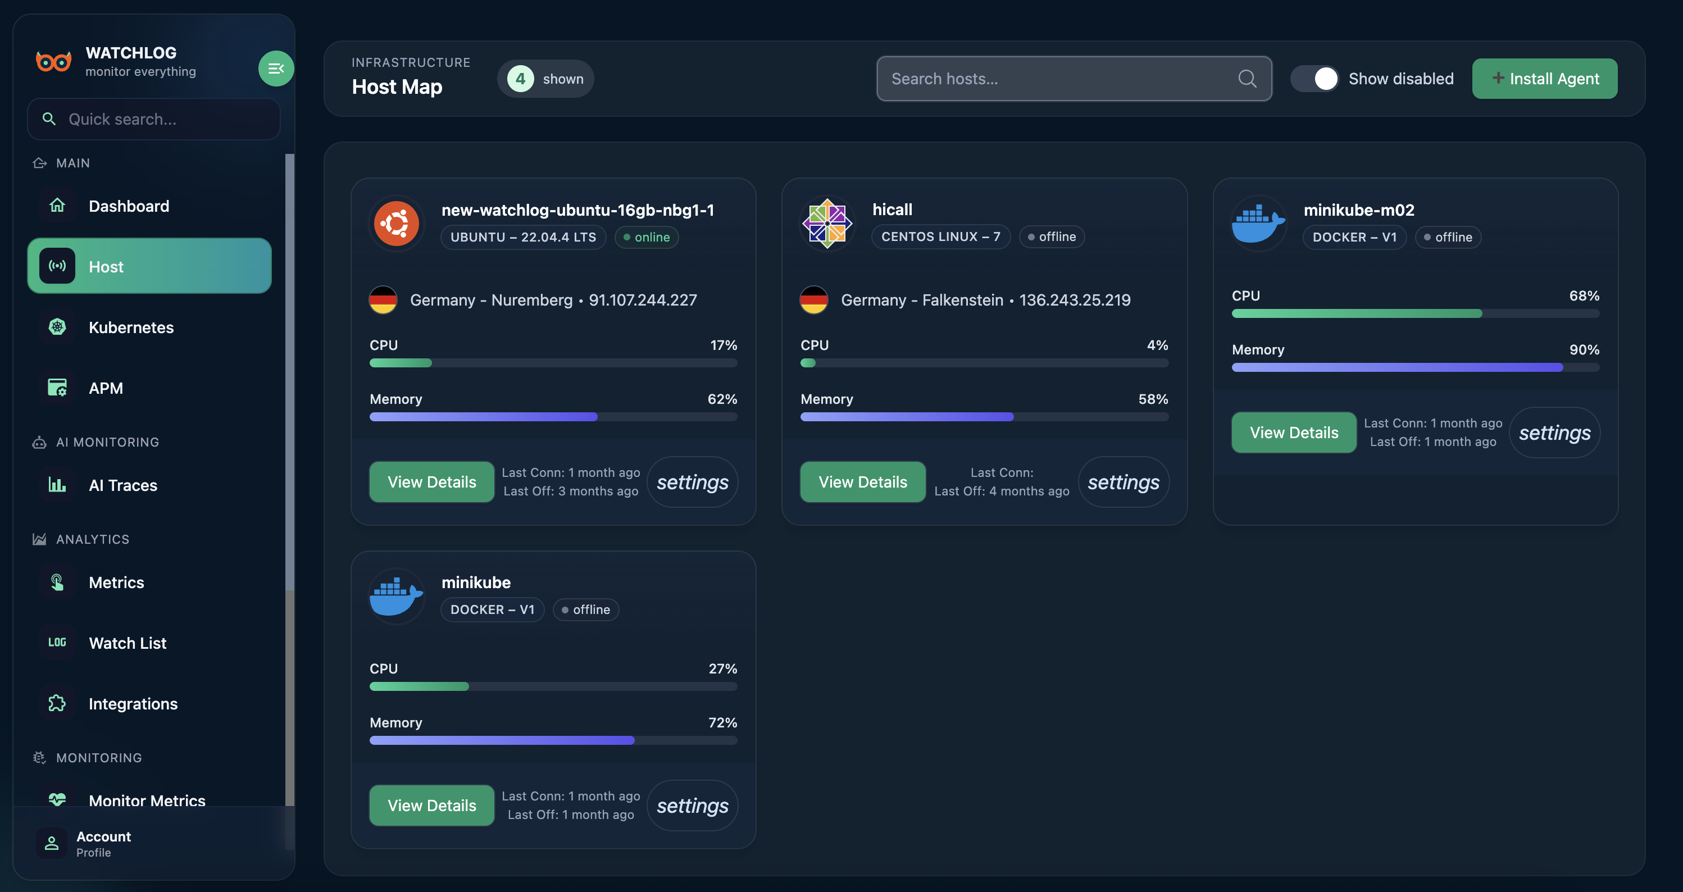
Task: Click the hostname 'minikube-m02'
Action: (1359, 210)
